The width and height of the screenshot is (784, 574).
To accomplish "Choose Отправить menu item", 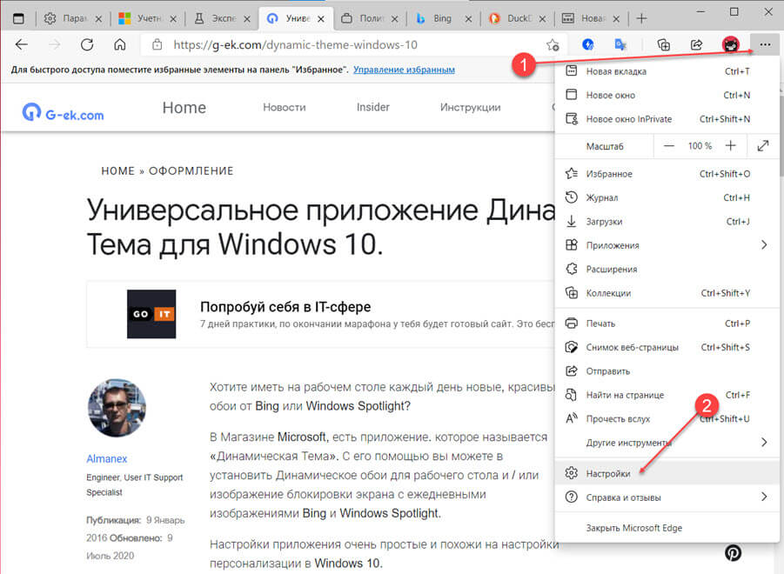I will tap(667, 371).
